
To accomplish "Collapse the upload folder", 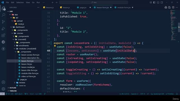I will click(x=20, y=21).
